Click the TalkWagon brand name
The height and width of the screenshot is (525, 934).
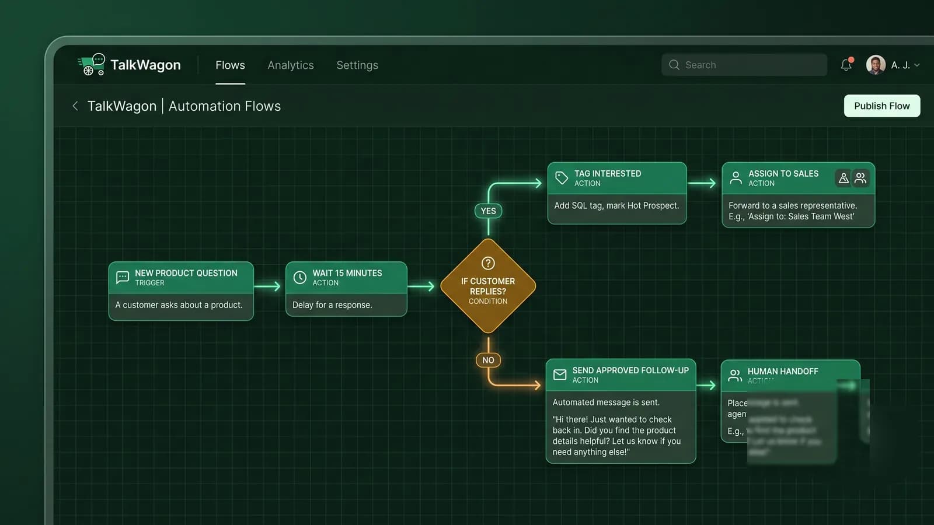point(145,65)
